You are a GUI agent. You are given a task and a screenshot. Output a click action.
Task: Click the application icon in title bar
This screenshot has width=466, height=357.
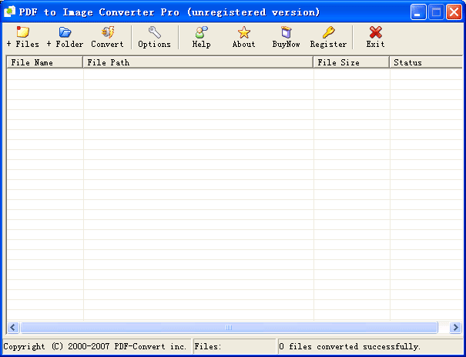pyautogui.click(x=9, y=12)
